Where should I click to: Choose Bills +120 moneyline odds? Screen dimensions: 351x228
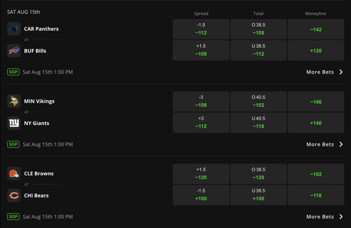click(x=316, y=50)
